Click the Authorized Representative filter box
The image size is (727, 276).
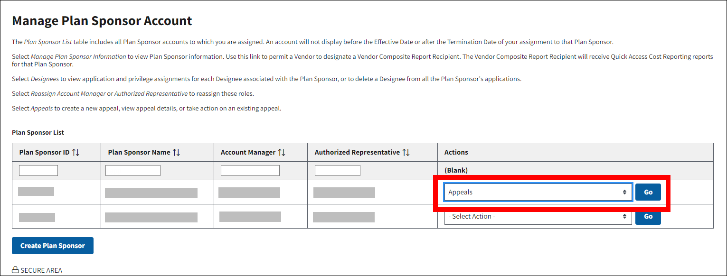coord(337,170)
